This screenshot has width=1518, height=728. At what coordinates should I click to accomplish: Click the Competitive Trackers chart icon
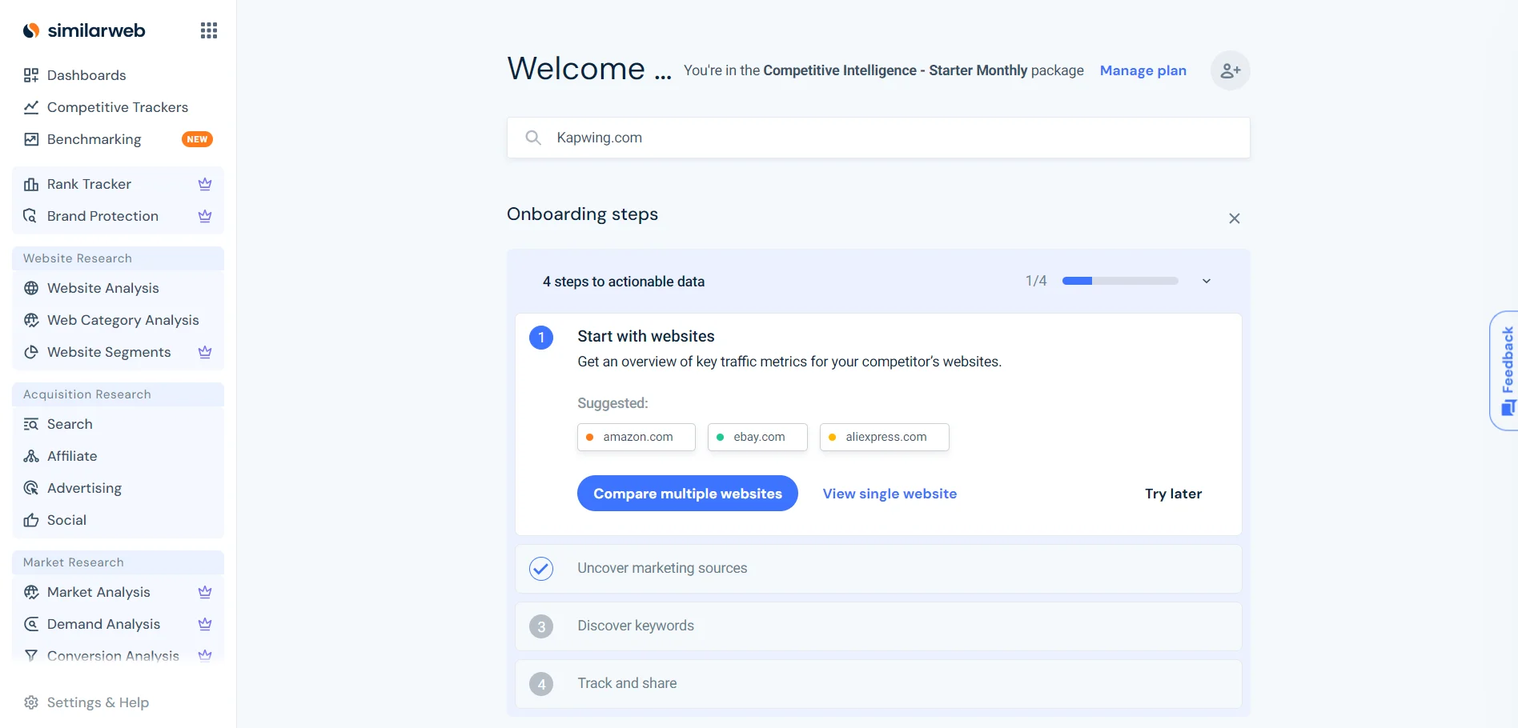[31, 107]
